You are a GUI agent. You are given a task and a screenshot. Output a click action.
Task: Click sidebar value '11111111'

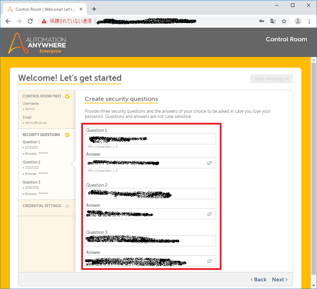tap(31, 147)
